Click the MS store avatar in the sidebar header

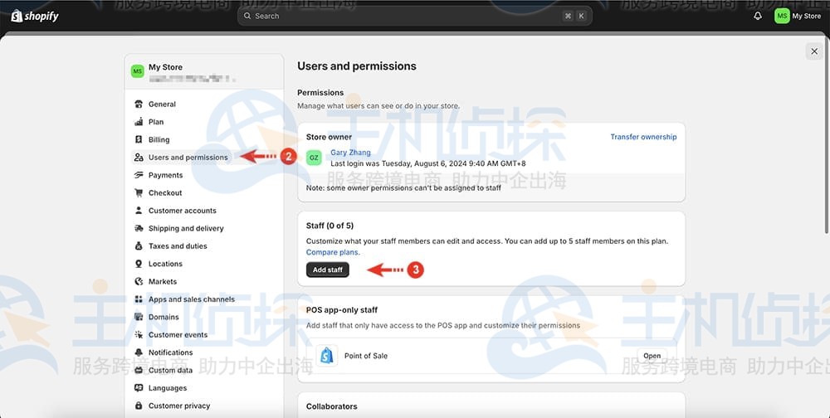[x=138, y=70]
